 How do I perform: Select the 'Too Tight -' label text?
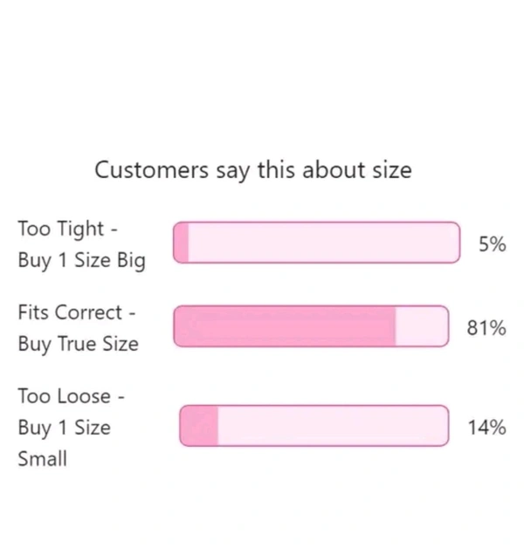click(x=67, y=229)
